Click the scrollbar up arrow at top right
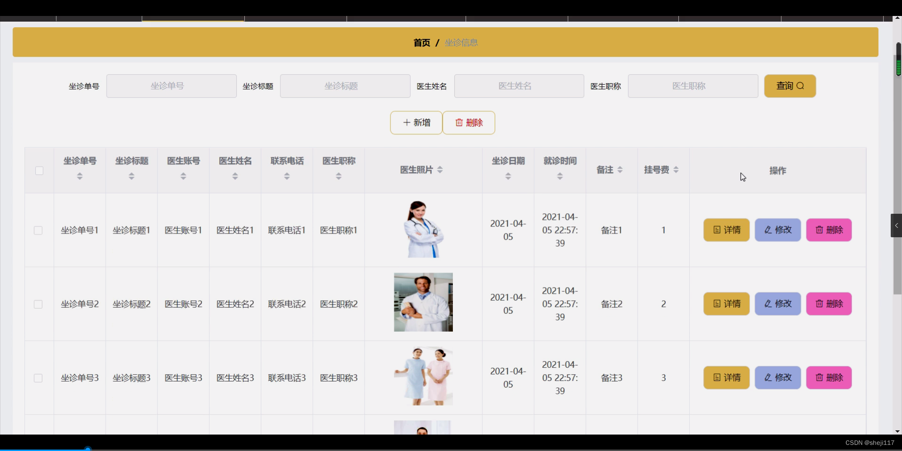Viewport: 902px width, 451px height. (897, 19)
